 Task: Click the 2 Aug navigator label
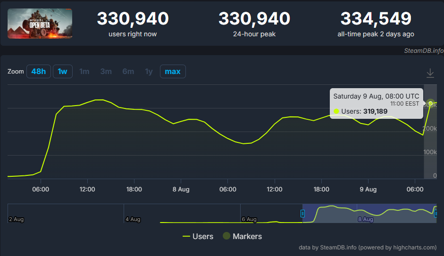click(17, 219)
